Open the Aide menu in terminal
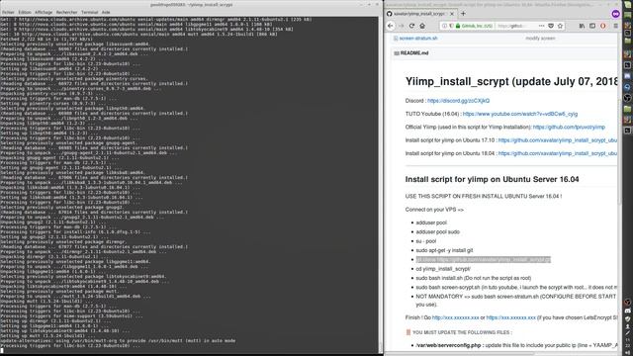Screen dimensions: 633x356 (106, 12)
